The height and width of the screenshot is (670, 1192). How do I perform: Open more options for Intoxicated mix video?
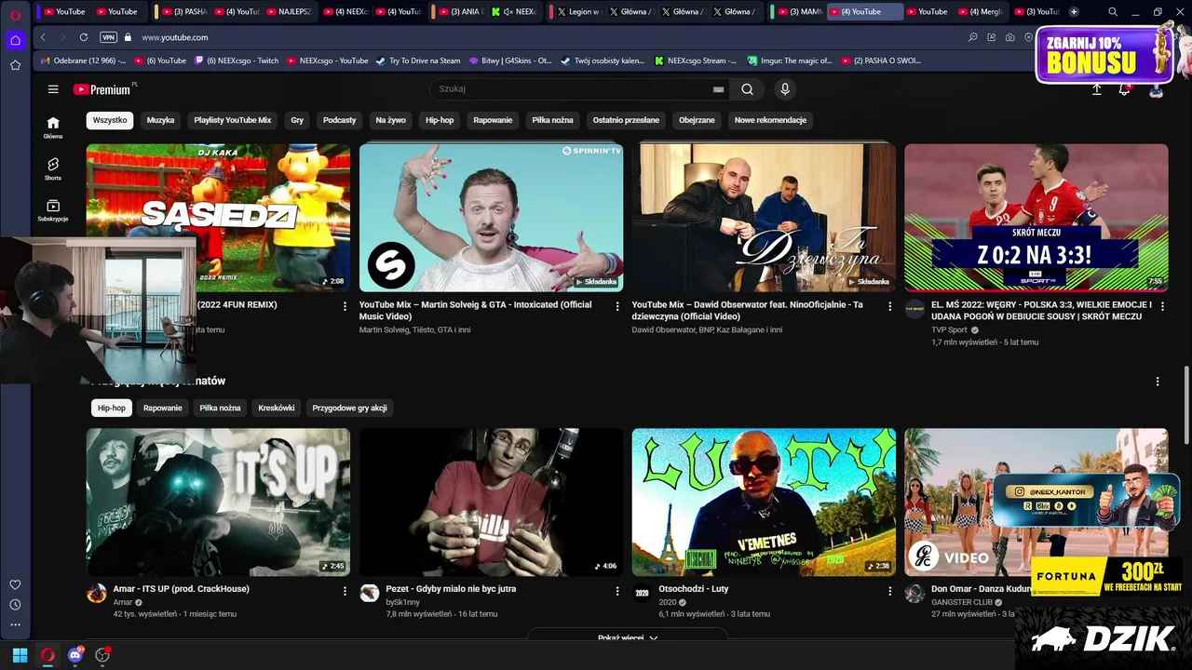coord(616,305)
